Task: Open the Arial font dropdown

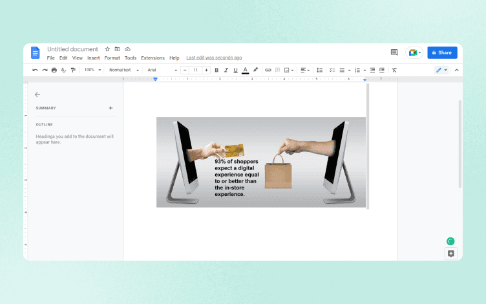Action: 162,70
